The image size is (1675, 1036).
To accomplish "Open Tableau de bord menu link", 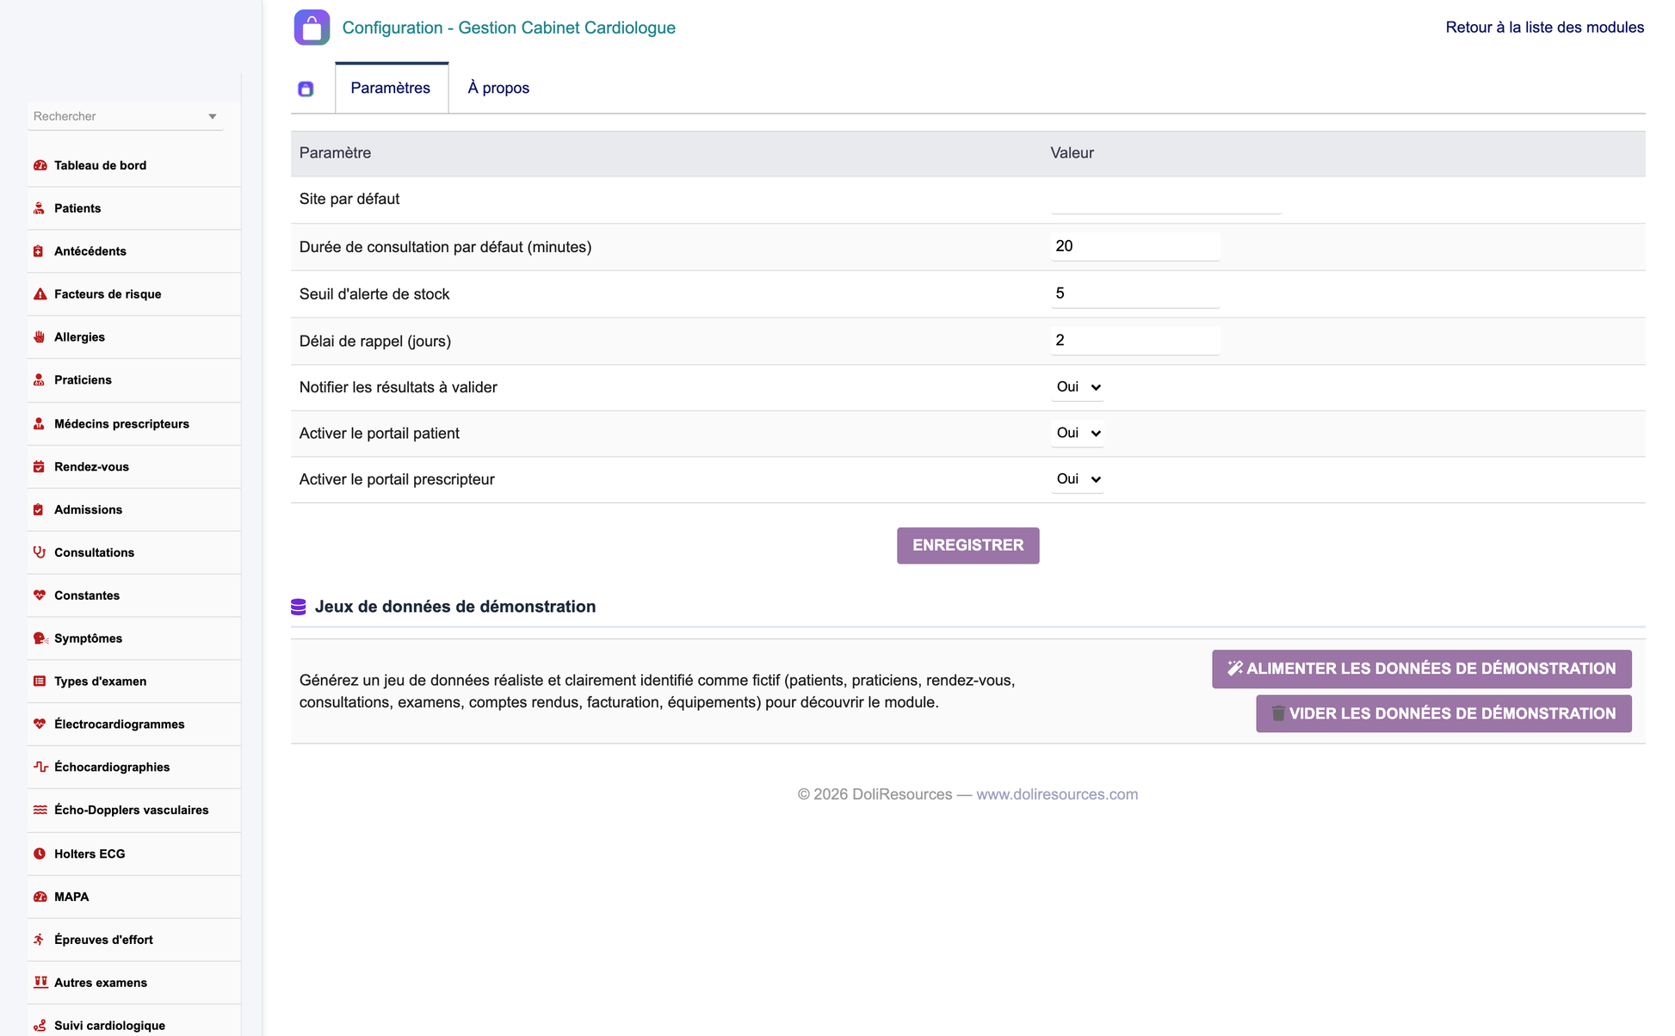I will (101, 165).
